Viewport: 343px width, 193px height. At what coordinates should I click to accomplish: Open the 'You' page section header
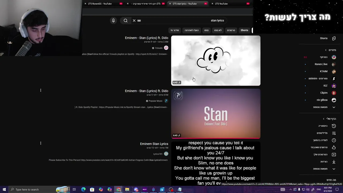point(330,119)
